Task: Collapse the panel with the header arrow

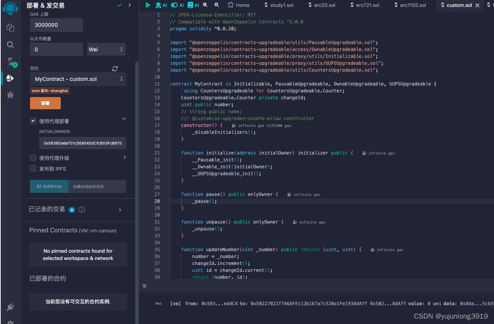Action: point(130,5)
